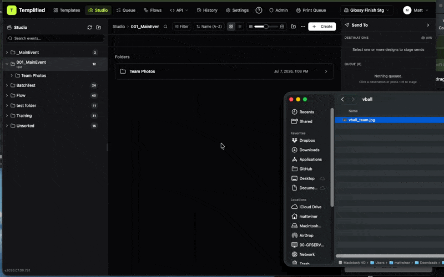444x277 pixels.
Task: Open the Glossy Finish Stg workspace dropdown
Action: (x=367, y=10)
